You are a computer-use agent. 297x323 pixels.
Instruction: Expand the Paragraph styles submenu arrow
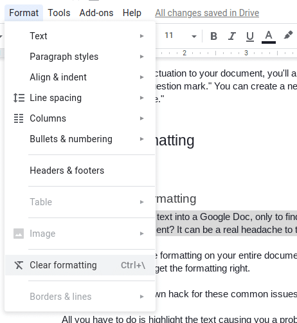tap(141, 57)
